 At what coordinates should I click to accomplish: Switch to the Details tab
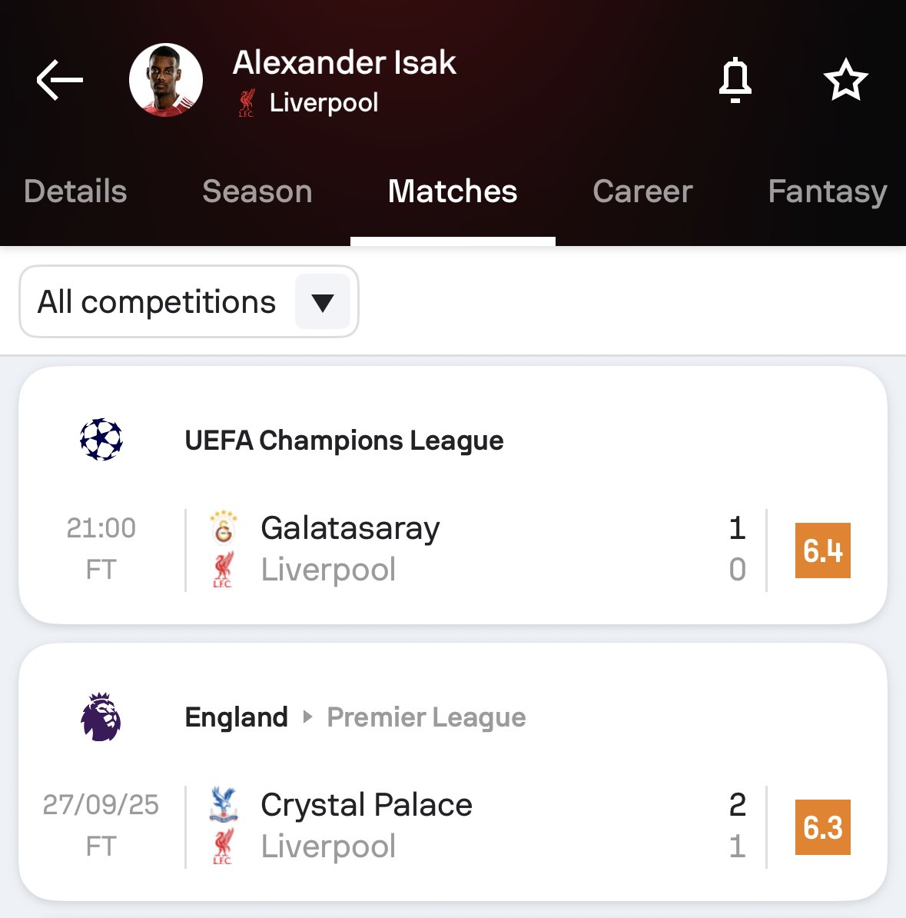tap(75, 191)
